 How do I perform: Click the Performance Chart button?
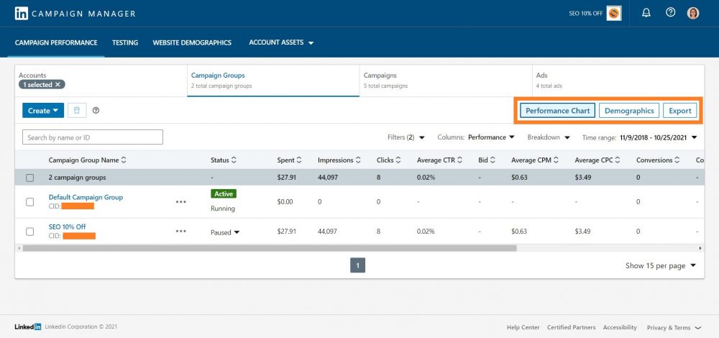tap(558, 111)
